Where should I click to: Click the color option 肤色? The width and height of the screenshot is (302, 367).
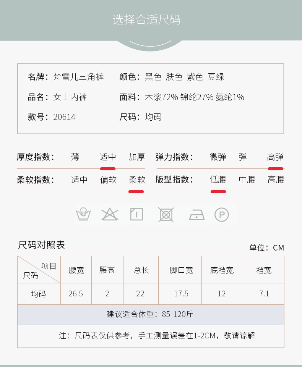pos(174,77)
